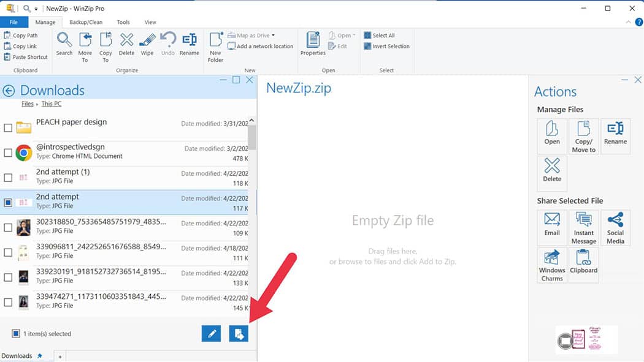The image size is (644, 362).
Task: Check the 339230191 file checkbox
Action: [x=8, y=277]
